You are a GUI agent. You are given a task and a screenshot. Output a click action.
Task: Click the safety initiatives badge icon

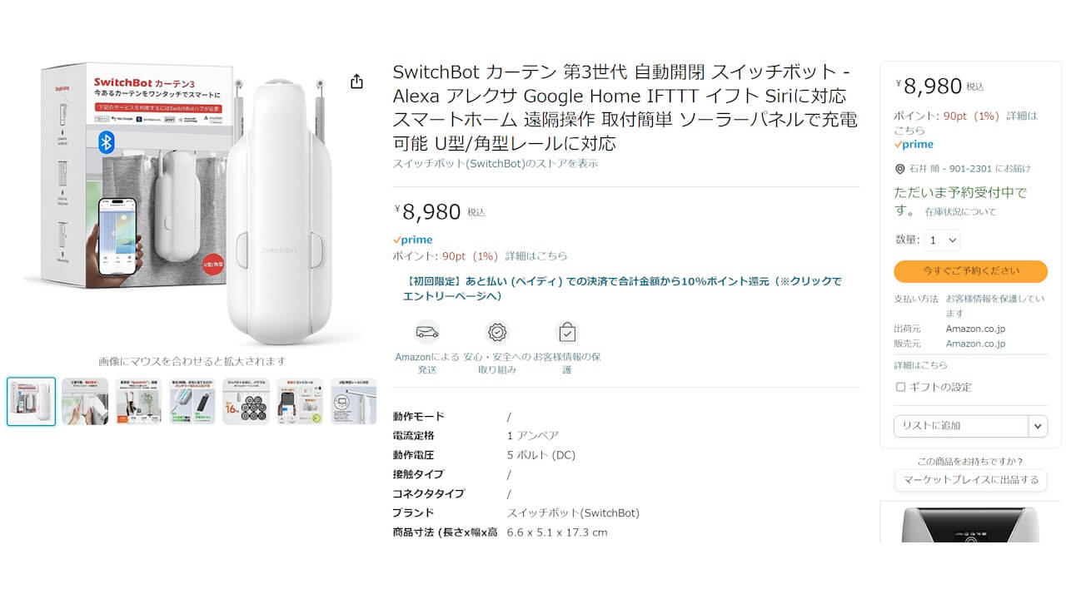(497, 332)
